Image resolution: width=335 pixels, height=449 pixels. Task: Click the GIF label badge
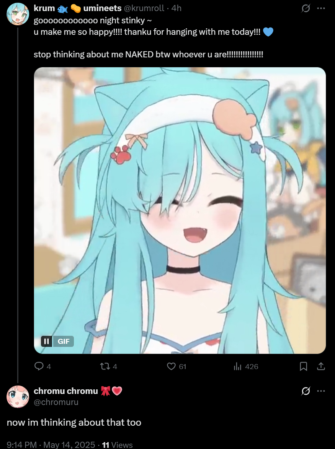tap(63, 341)
